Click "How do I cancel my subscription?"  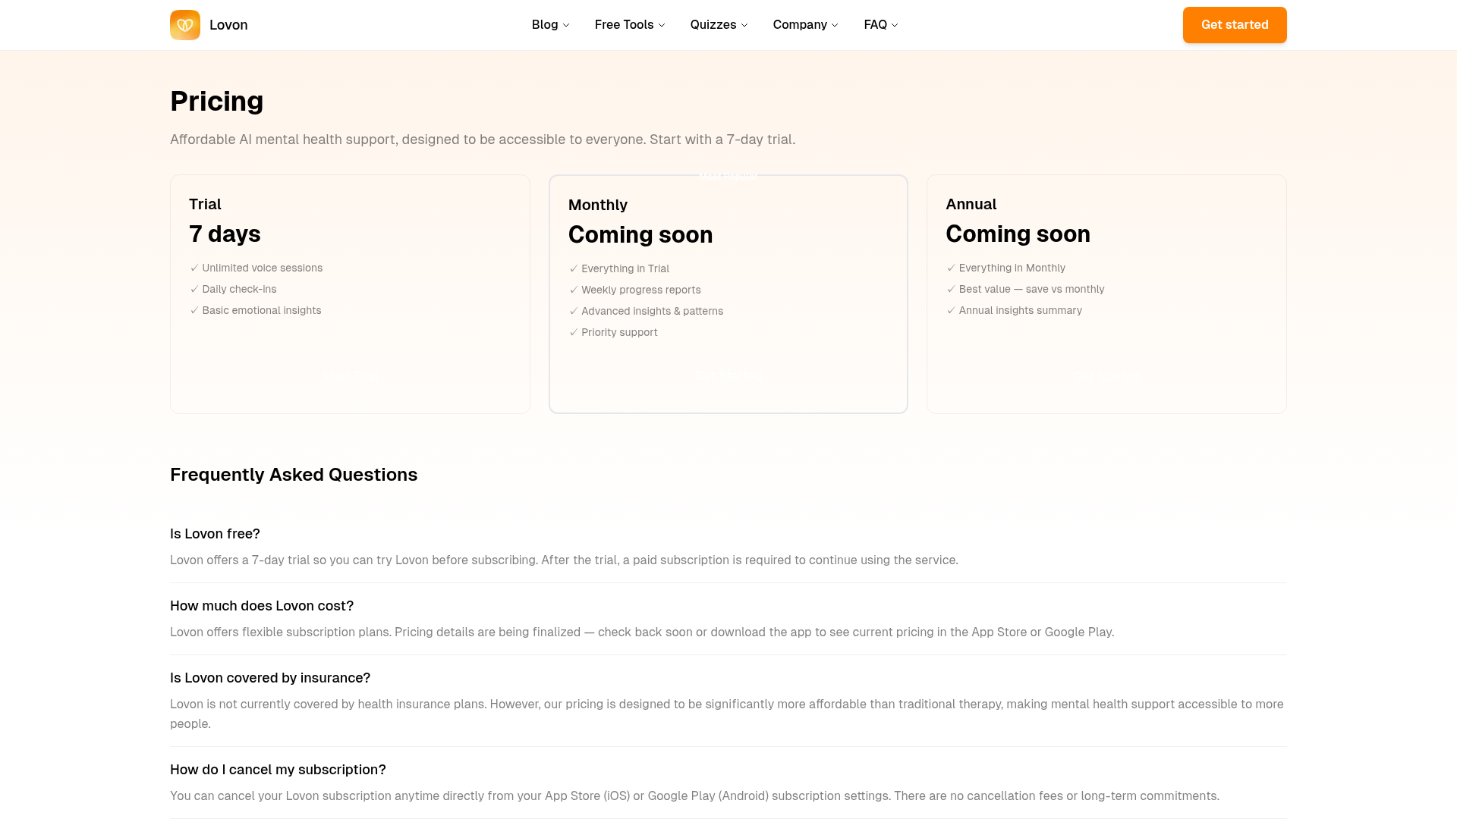coord(278,770)
